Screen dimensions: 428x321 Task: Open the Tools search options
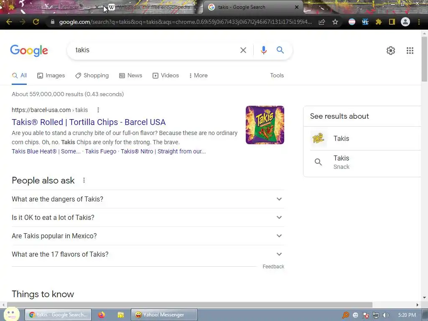click(x=277, y=75)
